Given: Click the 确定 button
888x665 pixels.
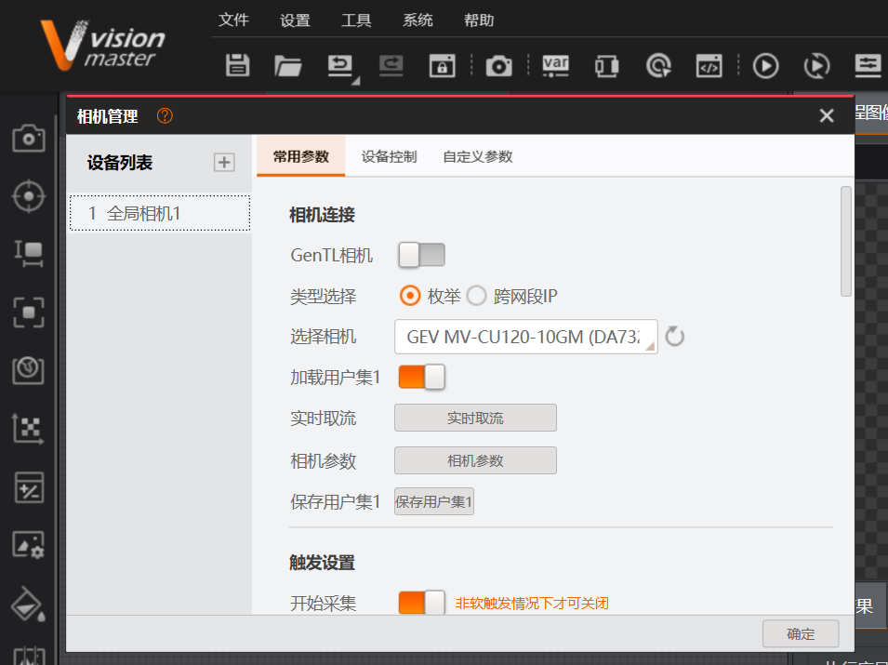Looking at the screenshot, I should pos(801,634).
